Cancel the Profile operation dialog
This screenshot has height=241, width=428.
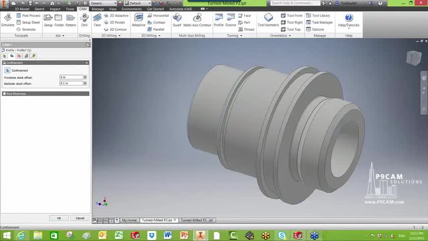tap(80, 218)
